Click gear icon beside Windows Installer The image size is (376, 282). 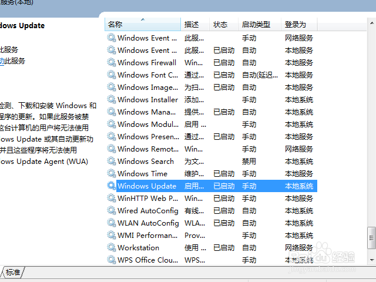pyautogui.click(x=112, y=99)
